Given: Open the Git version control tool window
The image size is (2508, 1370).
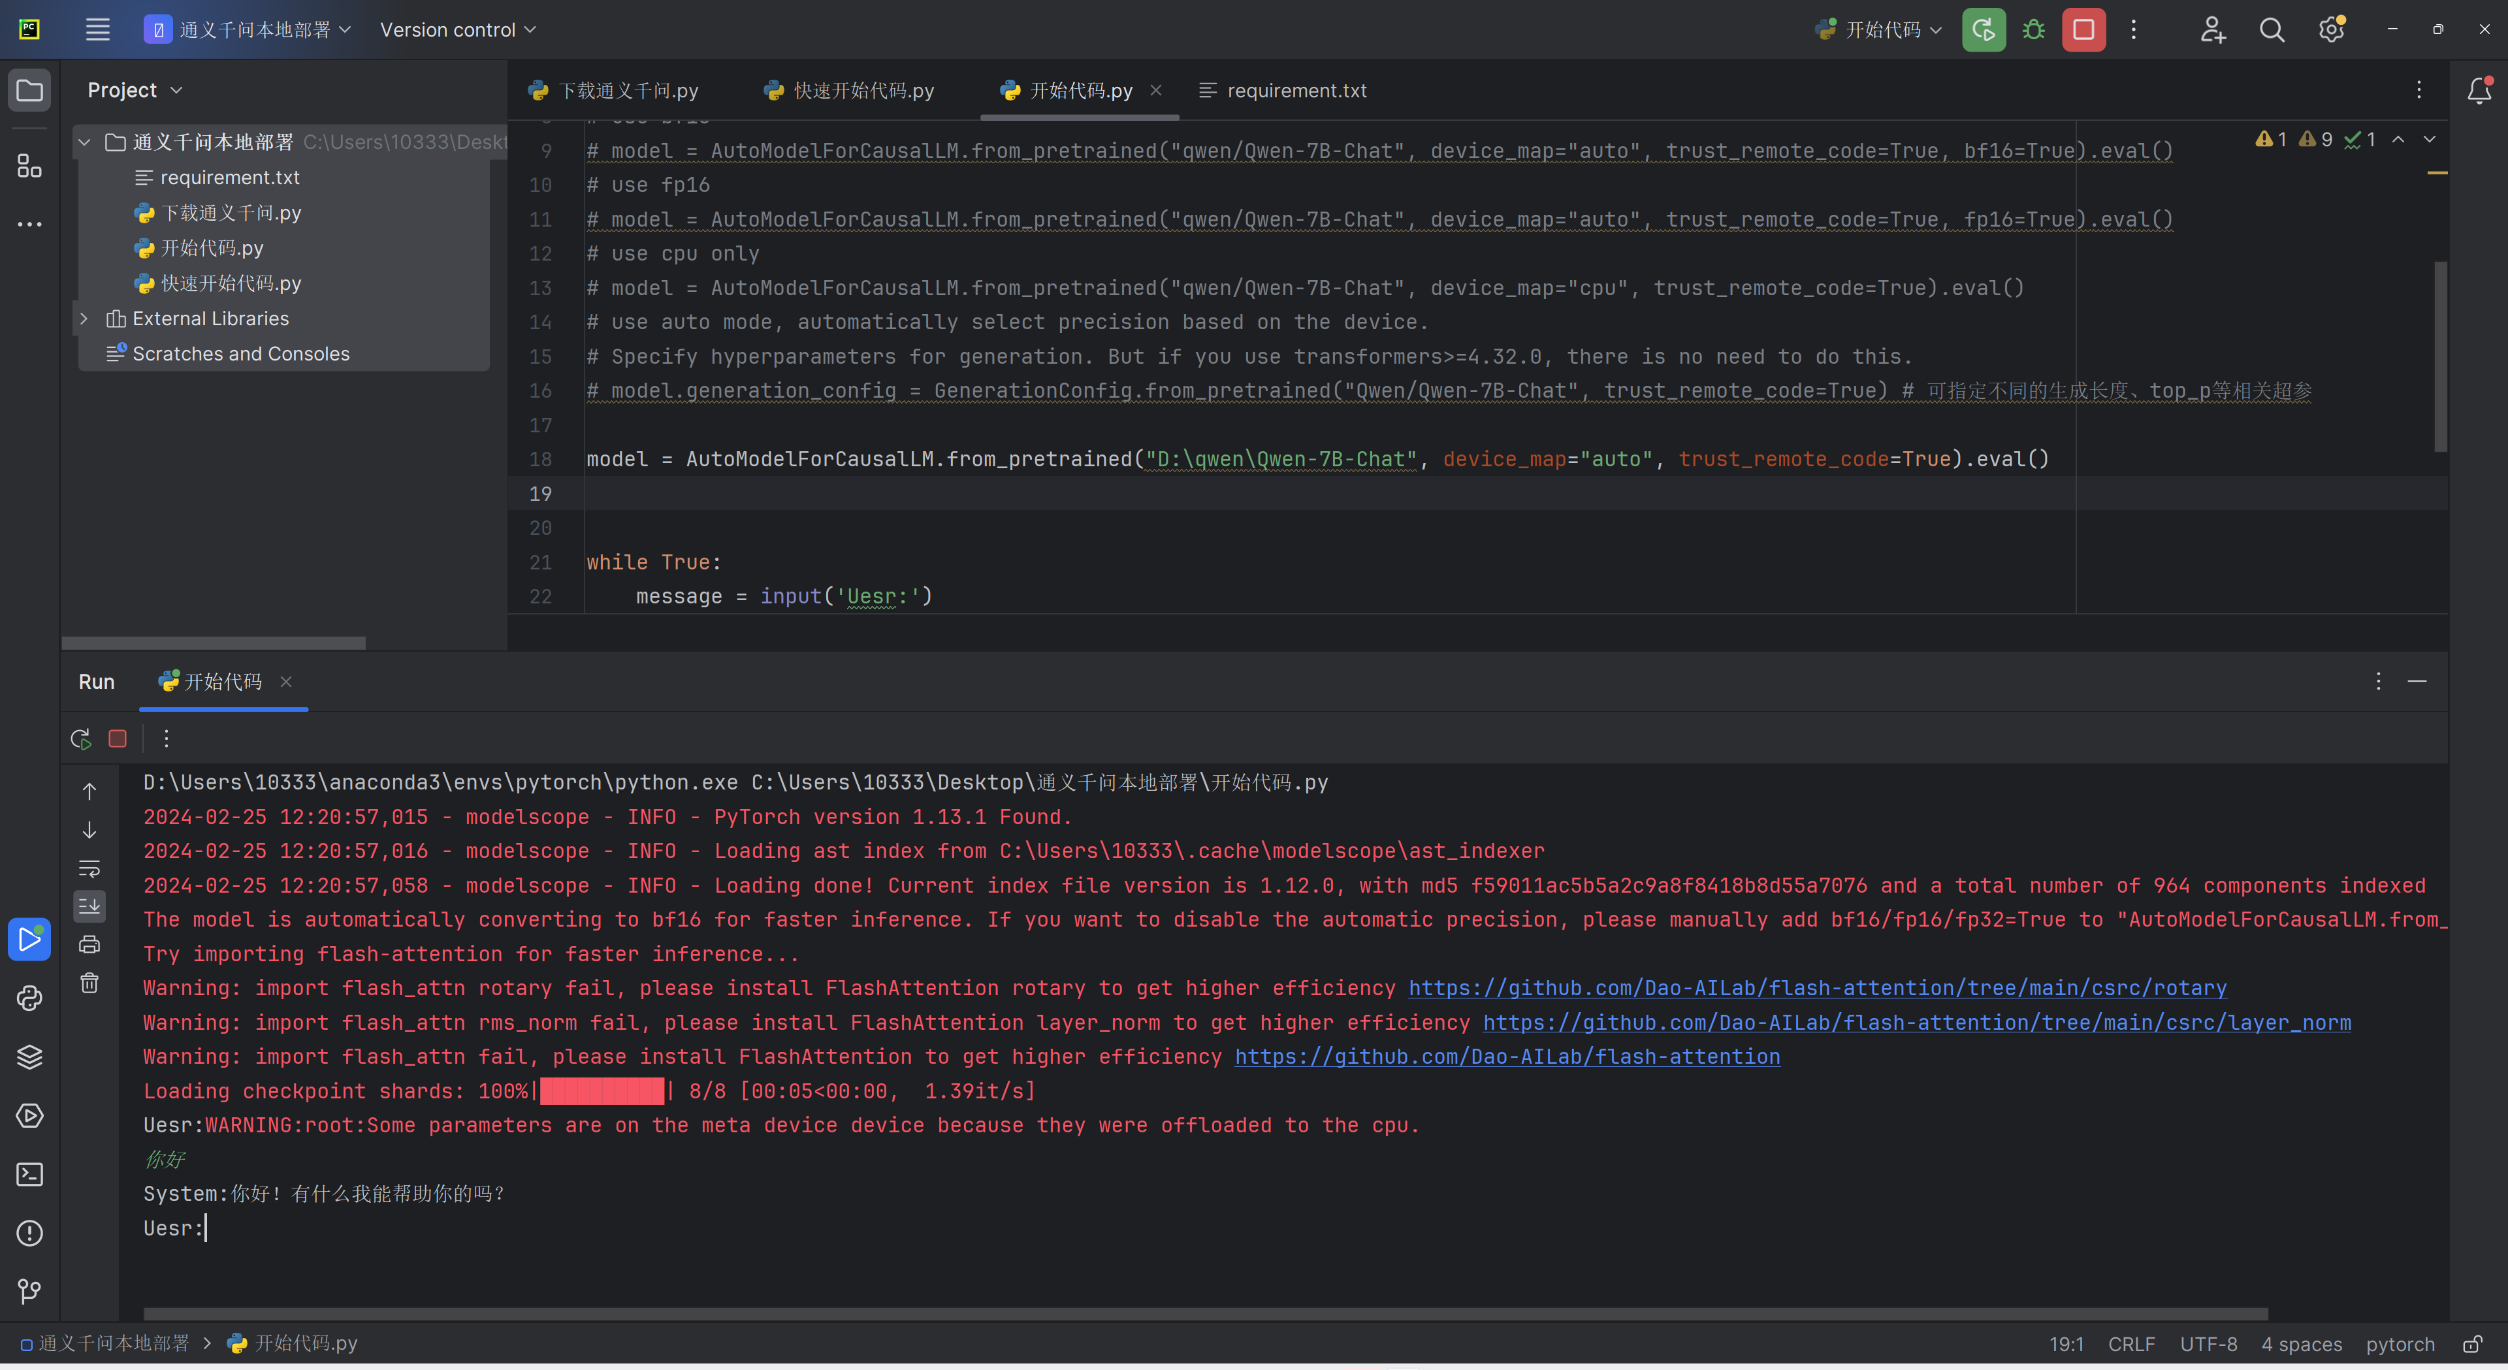Looking at the screenshot, I should tap(29, 1291).
